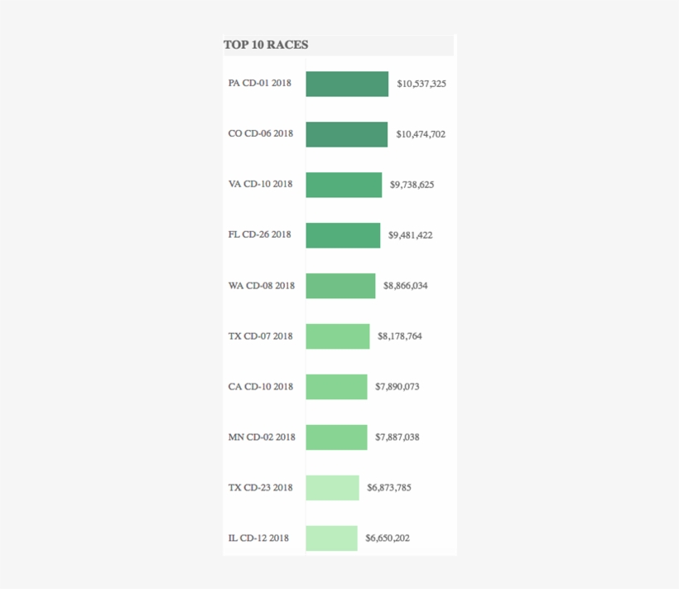The image size is (679, 589).
Task: Click the CA CD-10 2018 bar
Action: pyautogui.click(x=336, y=387)
